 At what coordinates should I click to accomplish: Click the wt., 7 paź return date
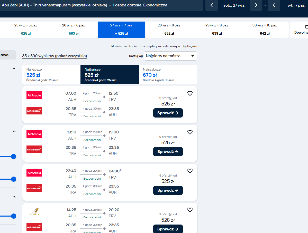tap(296, 5)
